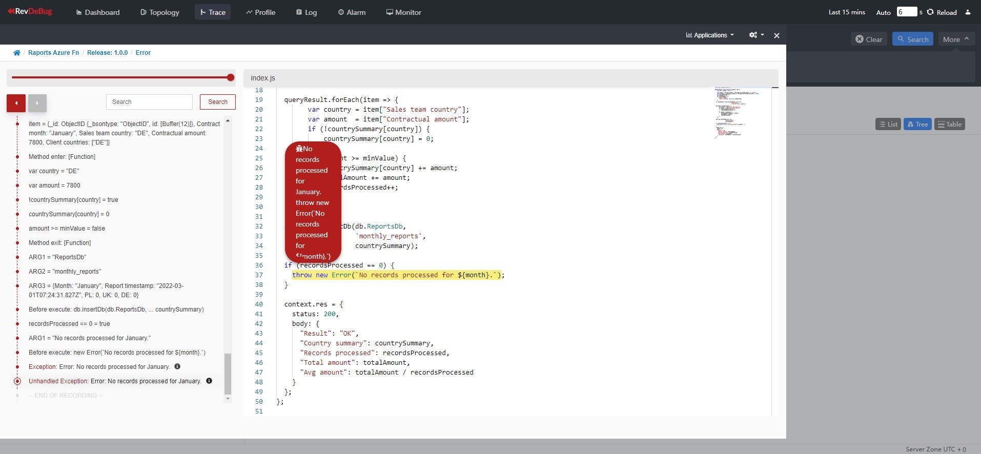Select 'Before execute: new Error' step

tap(117, 353)
